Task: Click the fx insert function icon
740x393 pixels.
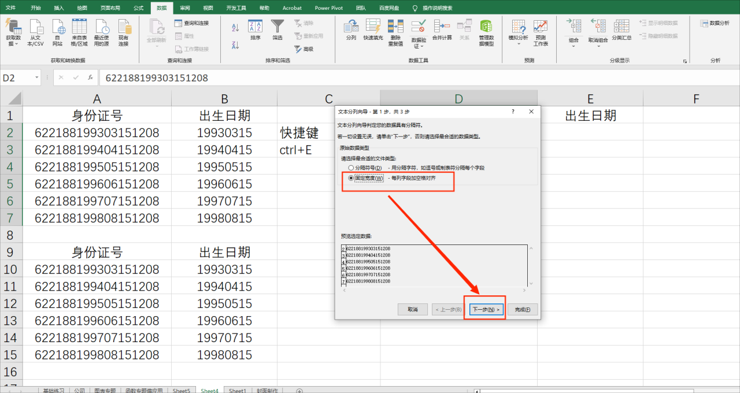Action: click(90, 77)
